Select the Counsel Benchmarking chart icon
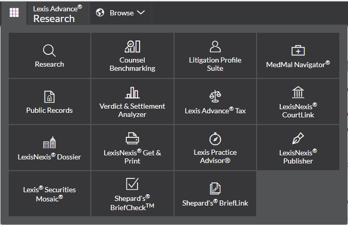The image size is (348, 225). point(132,47)
